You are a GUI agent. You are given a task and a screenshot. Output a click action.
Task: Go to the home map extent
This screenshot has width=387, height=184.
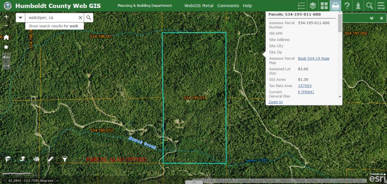[x=6, y=37]
